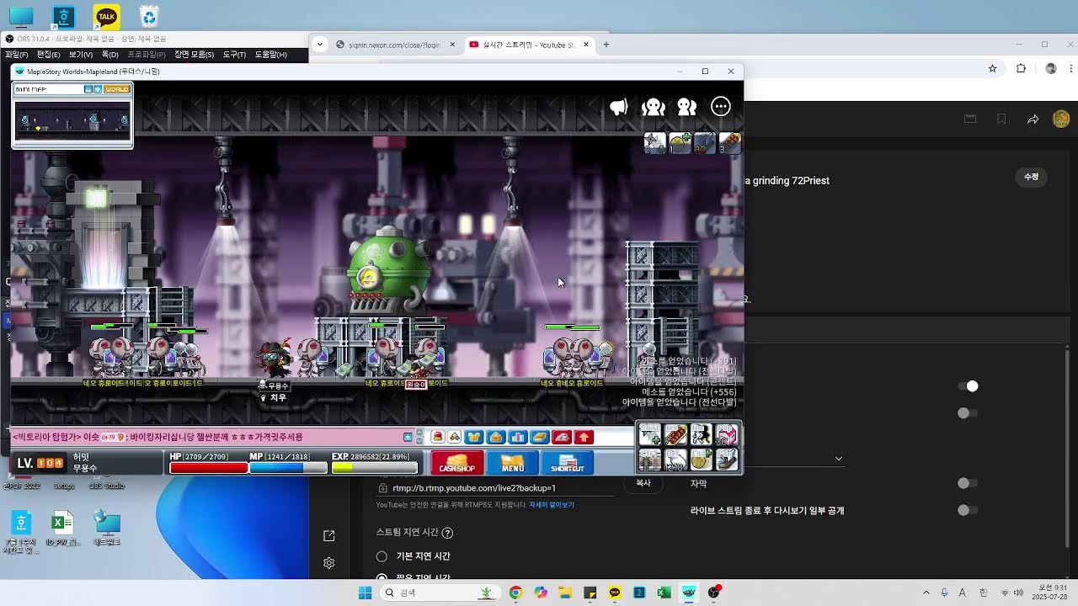This screenshot has width=1078, height=606.
Task: Switch to the signin.nexon.com browser tab
Action: pos(395,45)
